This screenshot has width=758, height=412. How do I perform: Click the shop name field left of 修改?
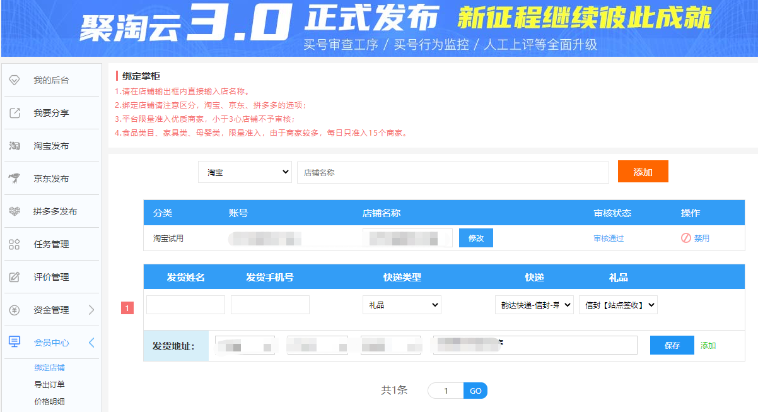click(x=407, y=238)
